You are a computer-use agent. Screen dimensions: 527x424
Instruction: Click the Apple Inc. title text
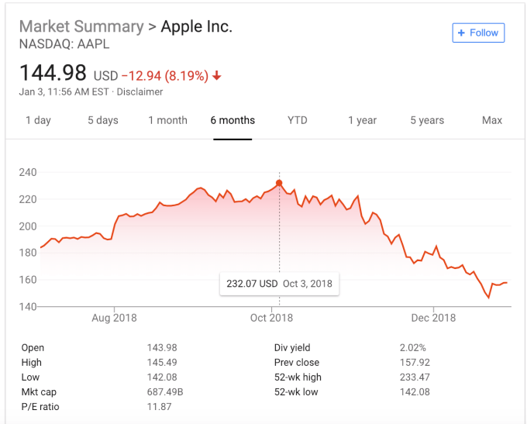(196, 26)
